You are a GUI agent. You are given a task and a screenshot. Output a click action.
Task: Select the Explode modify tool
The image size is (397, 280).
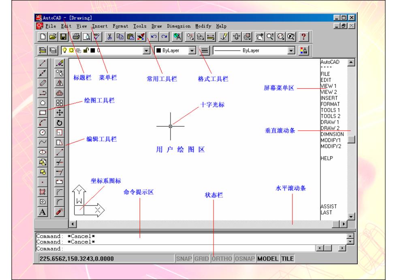pos(60,212)
